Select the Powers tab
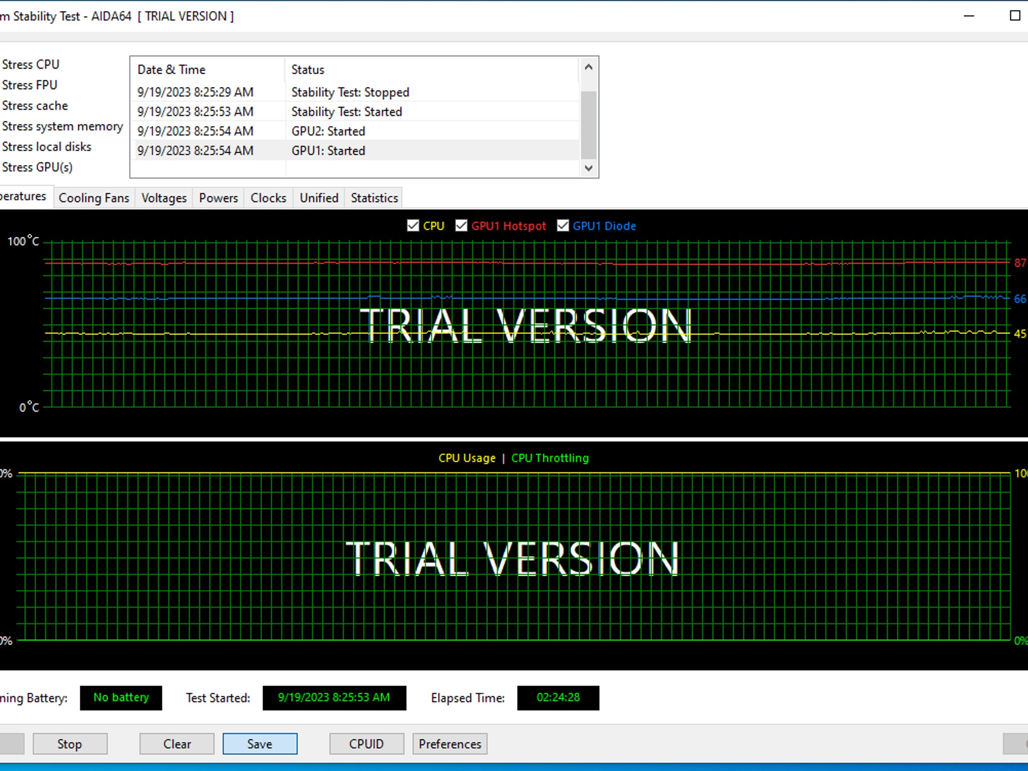1028x771 pixels. [218, 198]
